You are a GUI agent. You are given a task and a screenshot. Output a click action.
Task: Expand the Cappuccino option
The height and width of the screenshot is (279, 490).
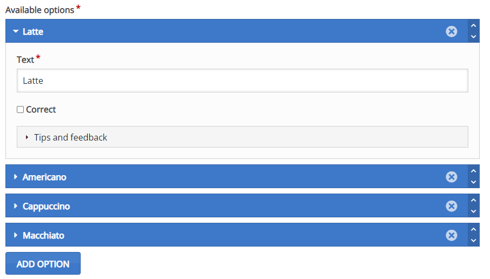pyautogui.click(x=237, y=205)
